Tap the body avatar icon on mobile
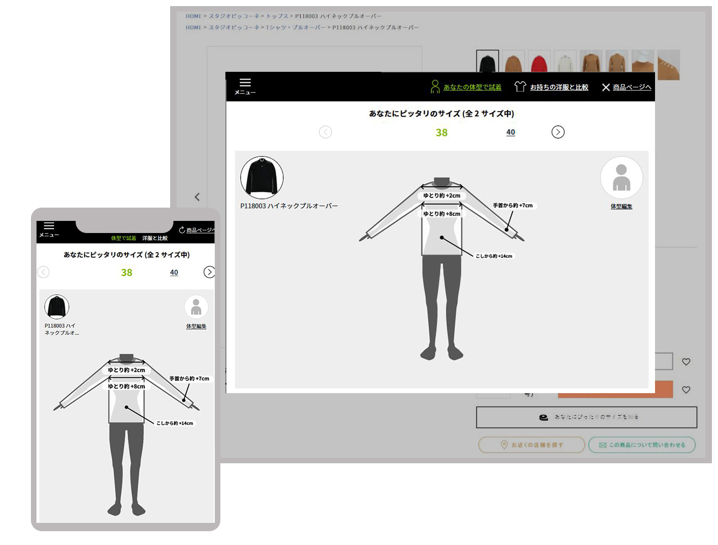This screenshot has height=545, width=718. tap(196, 307)
